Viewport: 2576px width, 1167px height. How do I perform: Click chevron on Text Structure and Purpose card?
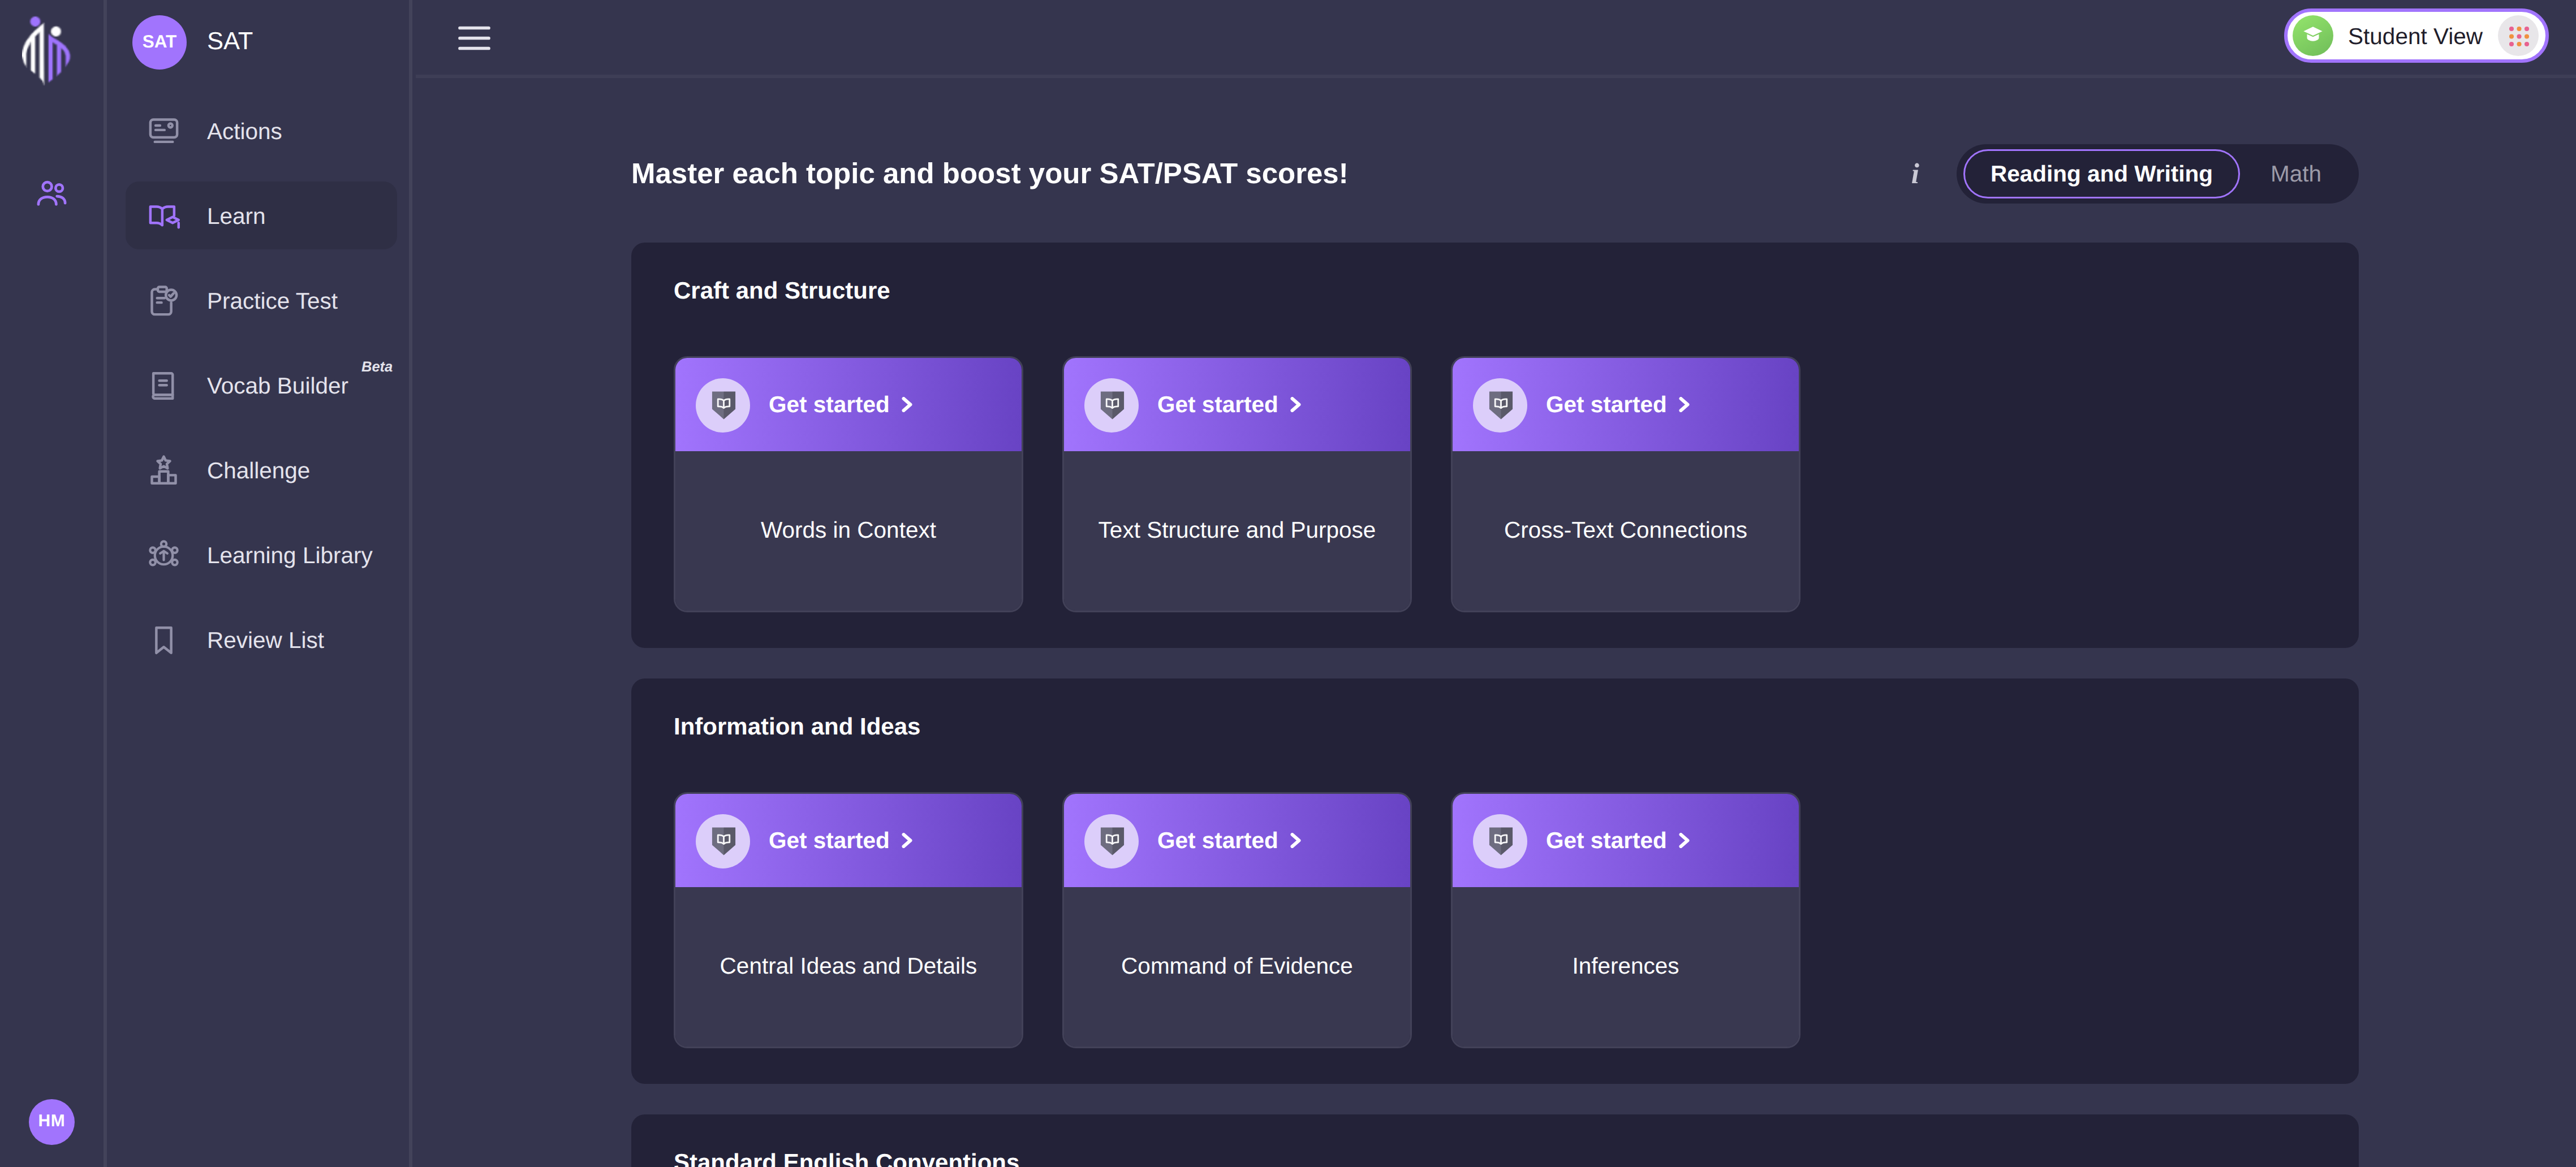click(1295, 405)
